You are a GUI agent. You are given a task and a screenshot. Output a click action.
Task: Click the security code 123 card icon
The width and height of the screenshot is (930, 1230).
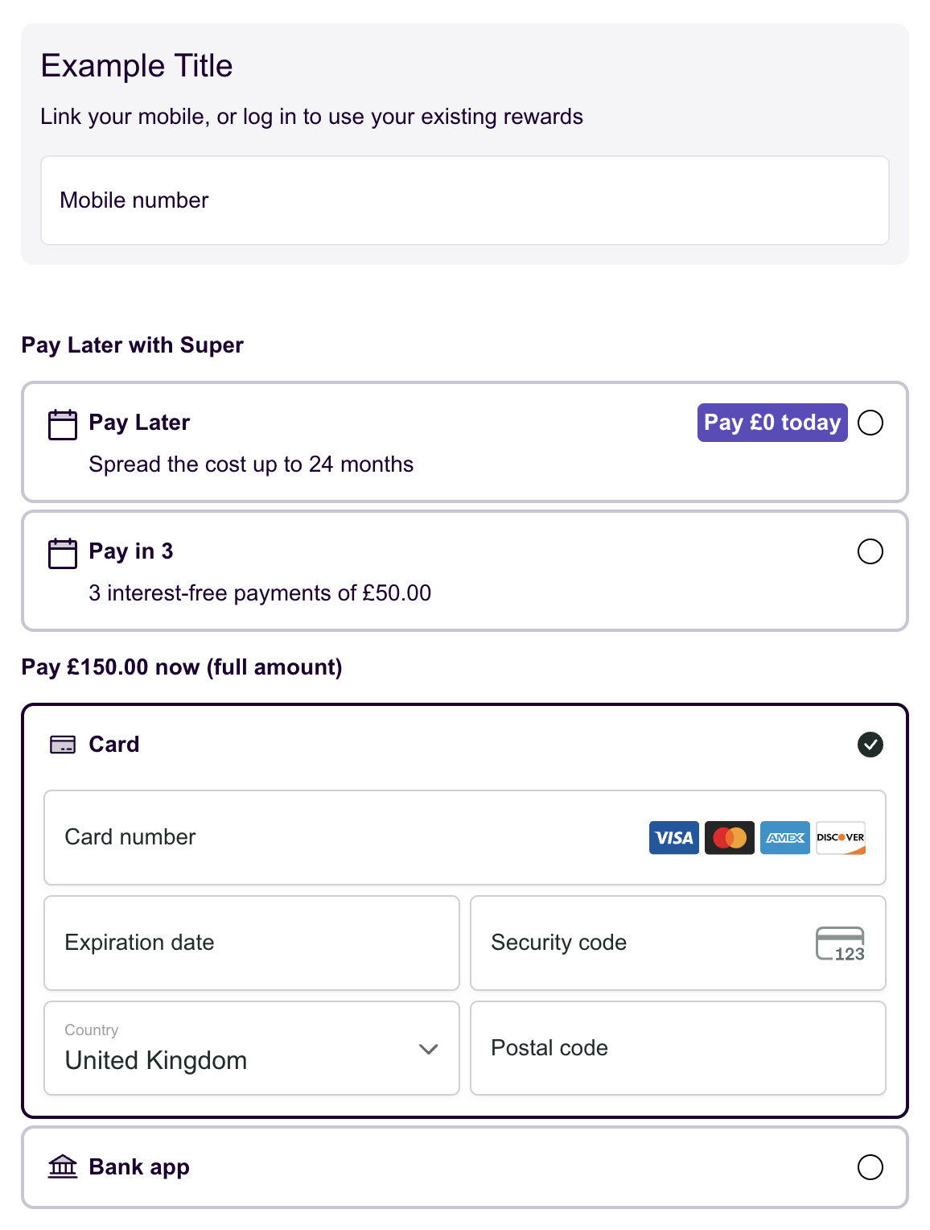pos(841,943)
